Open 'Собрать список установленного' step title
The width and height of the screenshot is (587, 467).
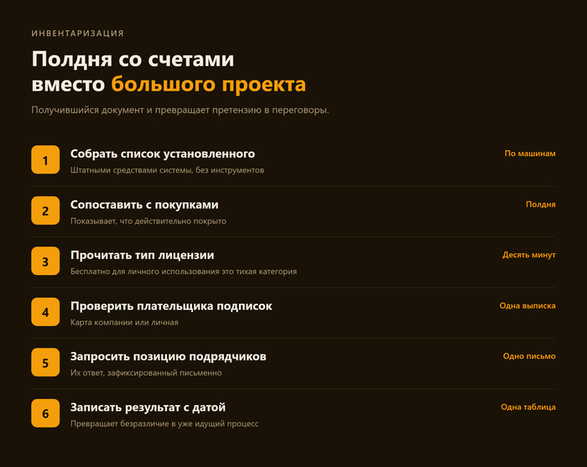pos(163,153)
